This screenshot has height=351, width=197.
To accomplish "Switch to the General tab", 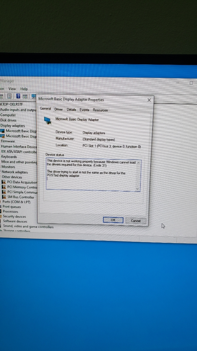I will [45, 109].
